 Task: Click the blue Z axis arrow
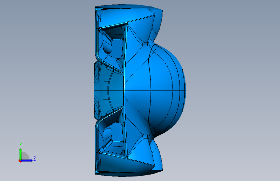[26, 160]
